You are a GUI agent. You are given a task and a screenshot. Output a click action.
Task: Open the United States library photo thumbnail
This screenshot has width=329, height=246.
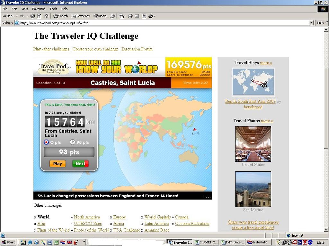pos(253,144)
